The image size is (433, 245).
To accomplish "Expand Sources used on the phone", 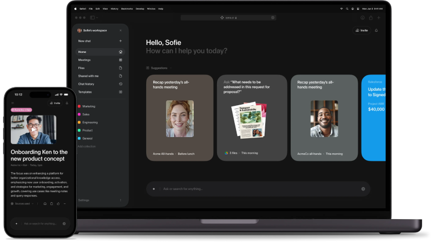I will tap(22, 203).
